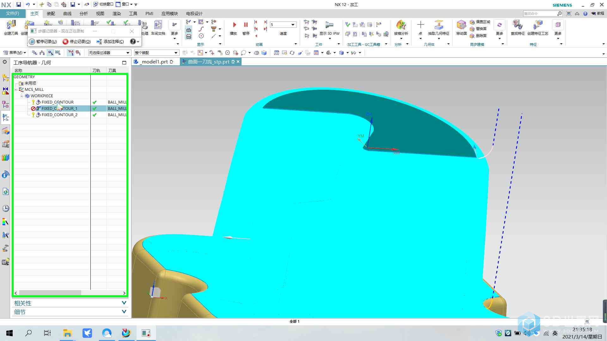Switch navigator to machining method view
Viewport: 607px width, 341px height.
click(x=58, y=53)
